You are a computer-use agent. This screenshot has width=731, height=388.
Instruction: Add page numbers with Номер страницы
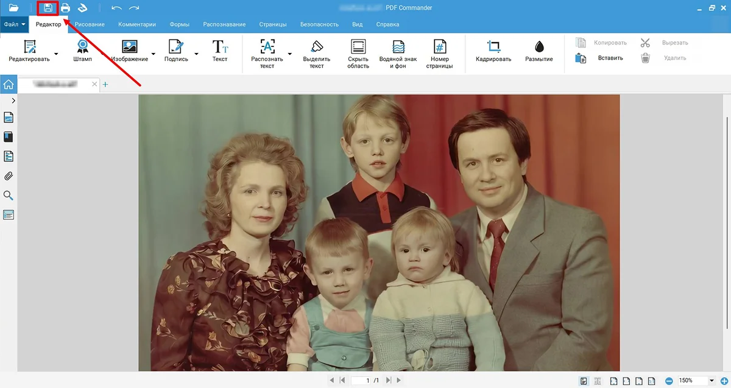point(439,54)
